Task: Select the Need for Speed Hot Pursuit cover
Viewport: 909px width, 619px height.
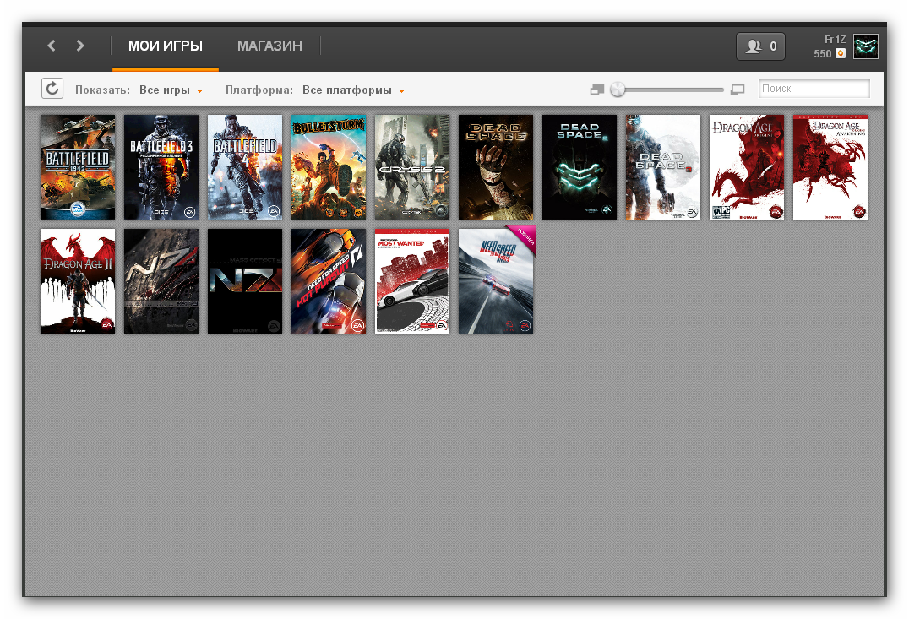Action: click(x=328, y=281)
